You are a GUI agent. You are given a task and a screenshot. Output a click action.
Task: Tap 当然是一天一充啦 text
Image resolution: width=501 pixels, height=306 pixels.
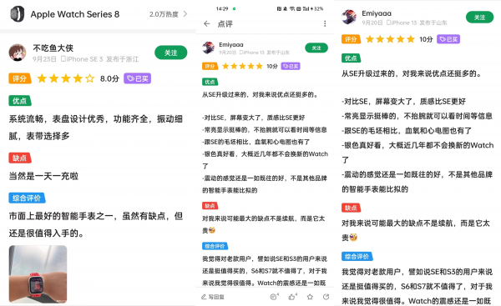coord(43,176)
